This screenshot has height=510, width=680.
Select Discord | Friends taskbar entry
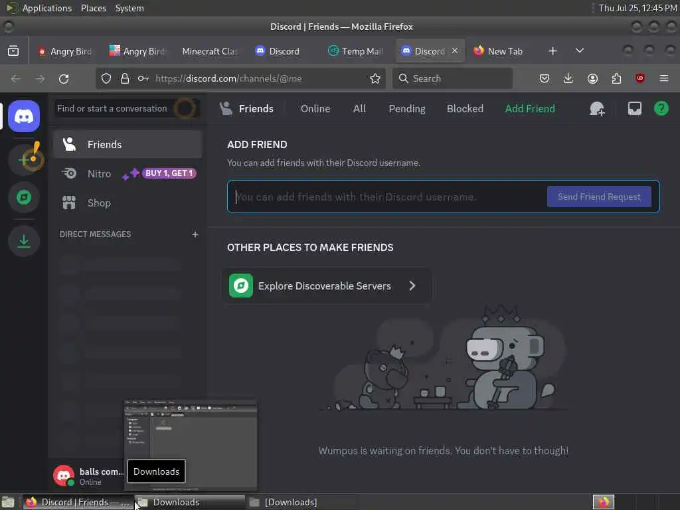[x=78, y=502]
